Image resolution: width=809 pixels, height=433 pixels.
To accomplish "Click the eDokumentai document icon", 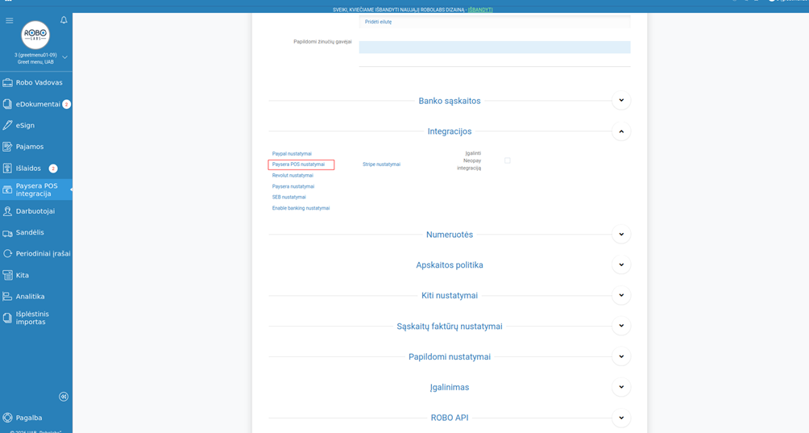I will (x=7, y=104).
